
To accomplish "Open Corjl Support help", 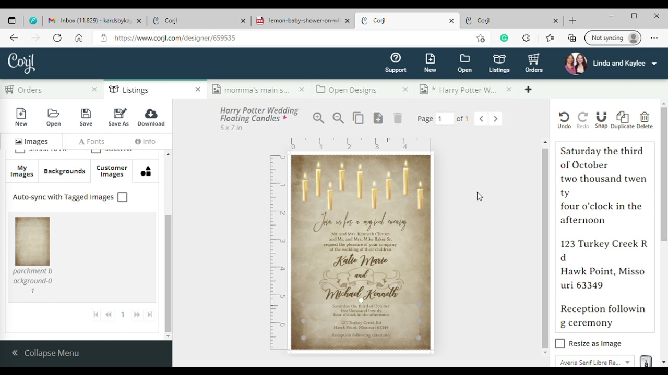I will (396, 63).
